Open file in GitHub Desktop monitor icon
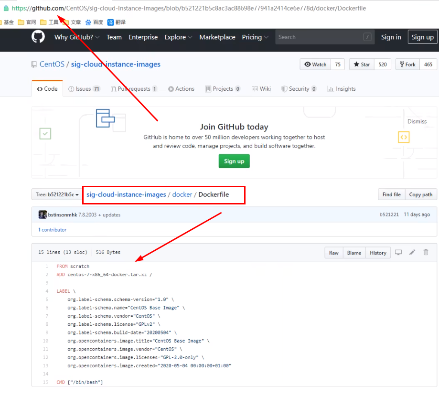Viewport: 439px width, 396px height. point(398,252)
